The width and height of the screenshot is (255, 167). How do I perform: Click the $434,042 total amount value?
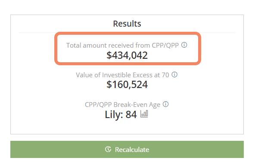pos(127,55)
